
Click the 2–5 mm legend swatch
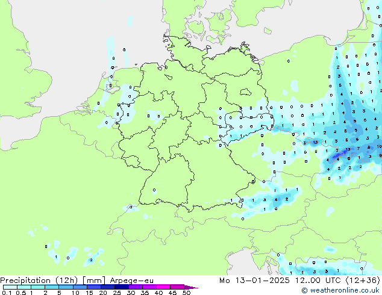click(x=52, y=287)
